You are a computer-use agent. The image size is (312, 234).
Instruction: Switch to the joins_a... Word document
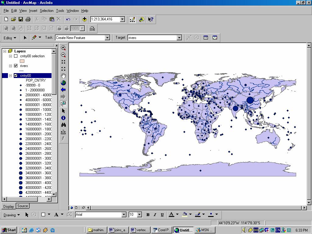point(119,230)
